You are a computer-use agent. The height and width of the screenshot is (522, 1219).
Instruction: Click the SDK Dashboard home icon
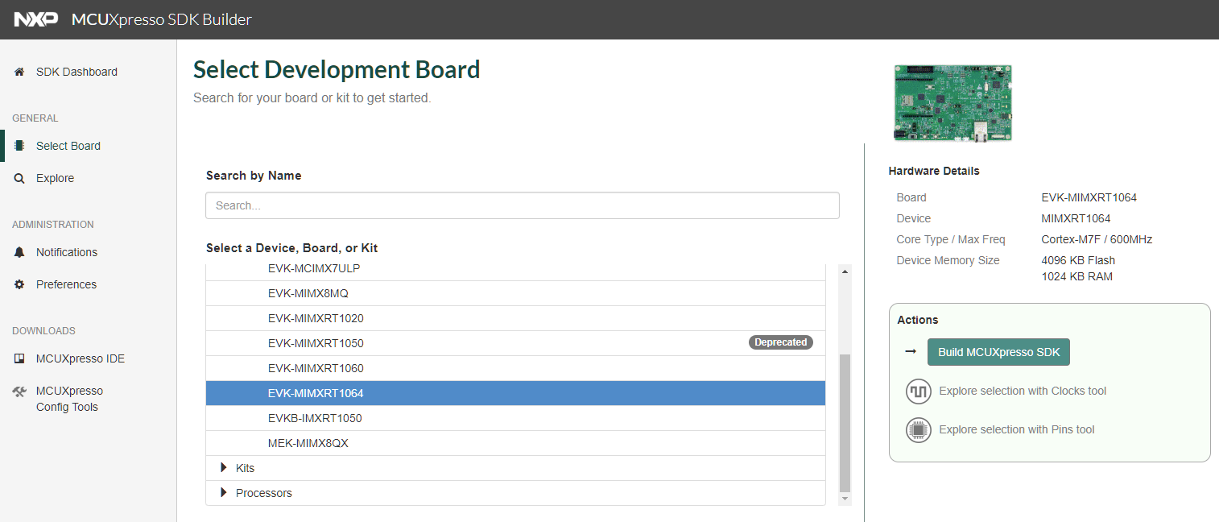click(x=19, y=72)
